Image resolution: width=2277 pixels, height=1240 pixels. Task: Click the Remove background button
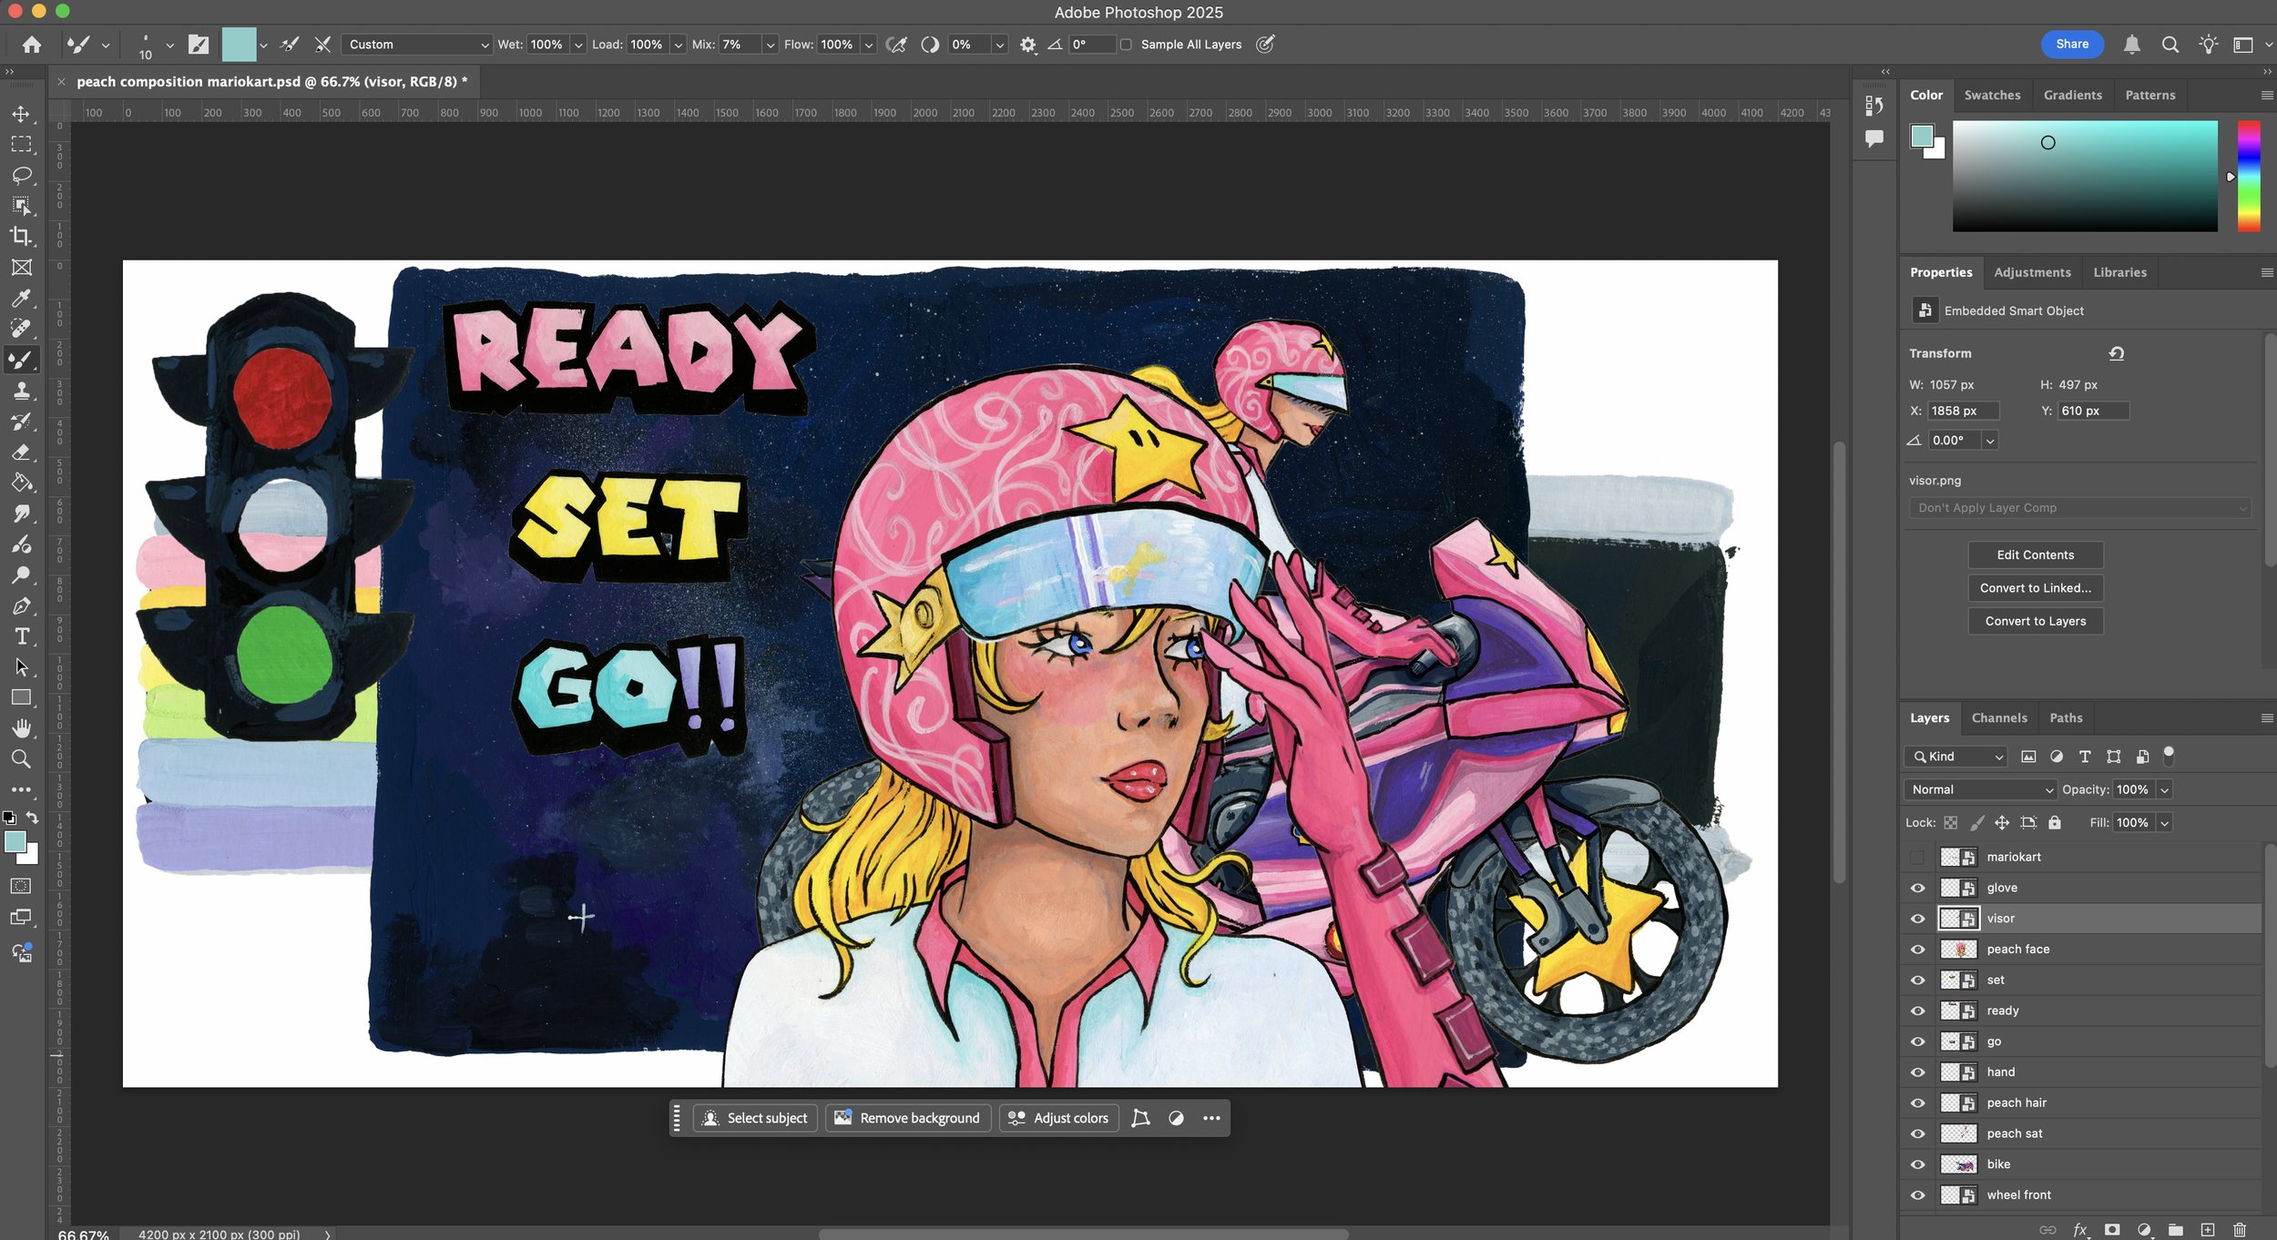click(907, 1118)
